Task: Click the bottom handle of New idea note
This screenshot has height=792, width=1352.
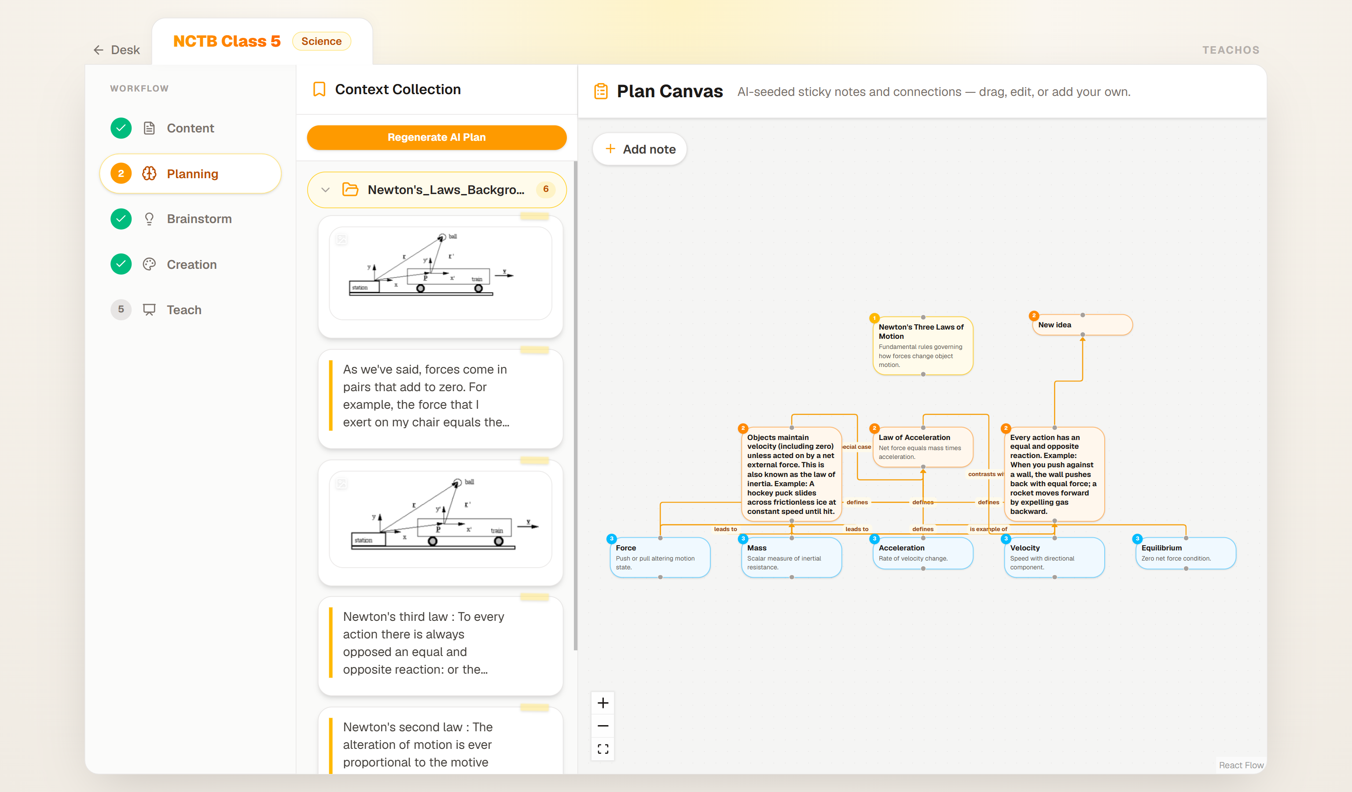Action: click(1083, 334)
